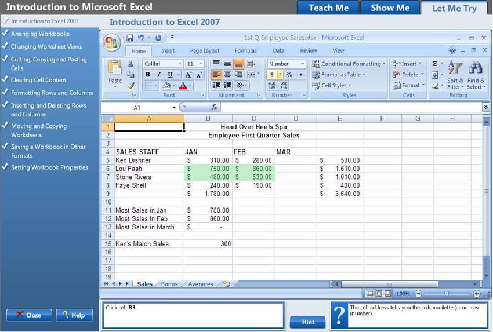Toggle Bold formatting

(147, 75)
